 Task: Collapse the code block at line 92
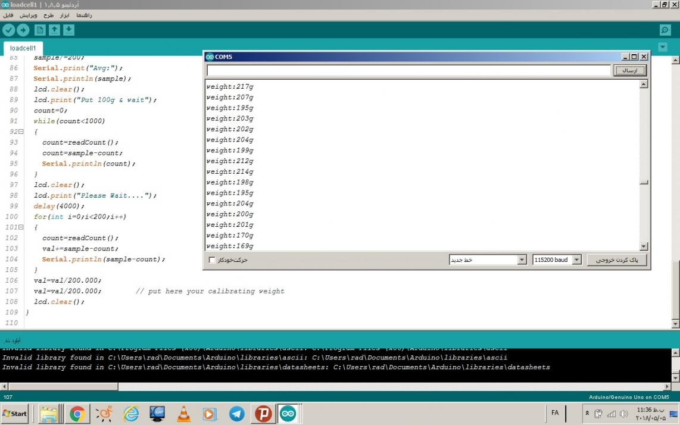(21, 132)
